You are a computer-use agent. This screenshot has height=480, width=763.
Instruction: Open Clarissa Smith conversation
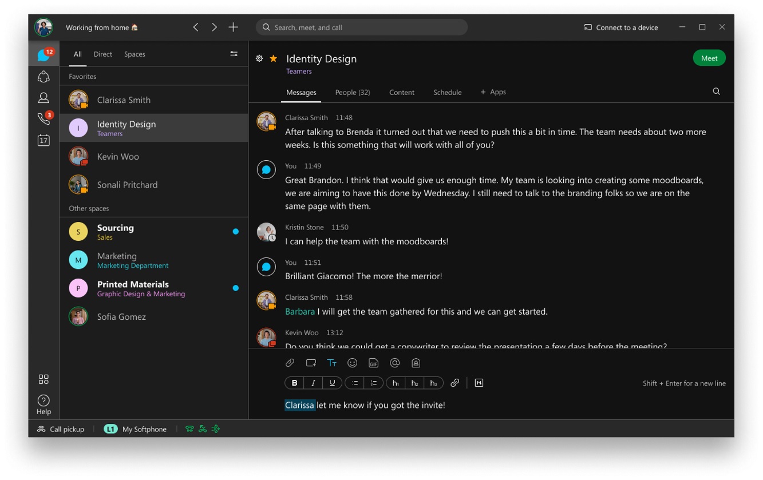tap(154, 100)
